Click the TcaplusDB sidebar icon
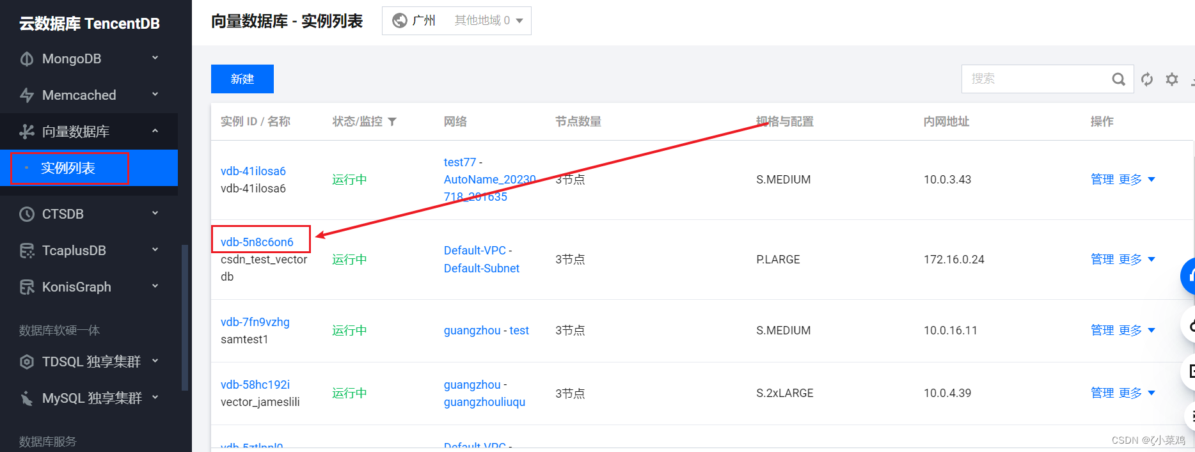 point(27,251)
